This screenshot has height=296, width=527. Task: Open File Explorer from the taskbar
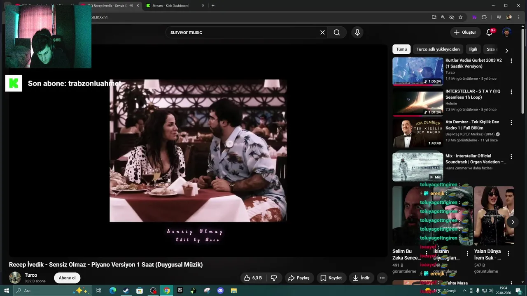click(234, 291)
